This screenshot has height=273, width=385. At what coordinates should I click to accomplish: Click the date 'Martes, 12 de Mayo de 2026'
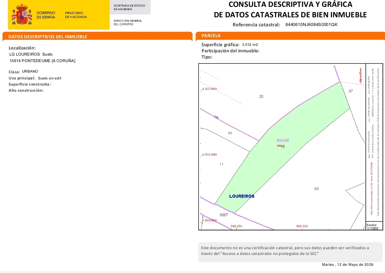[x=347, y=265]
